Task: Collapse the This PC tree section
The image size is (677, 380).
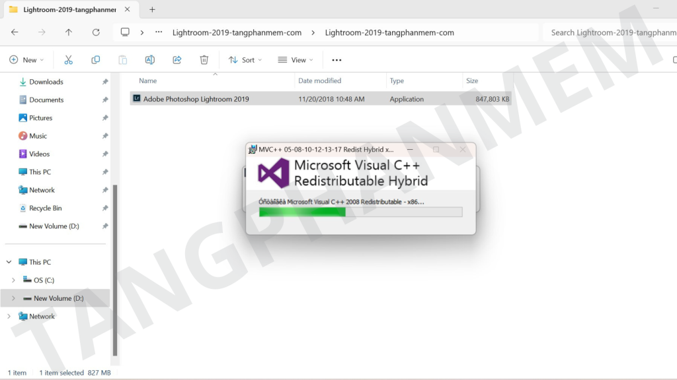Action: click(9, 262)
